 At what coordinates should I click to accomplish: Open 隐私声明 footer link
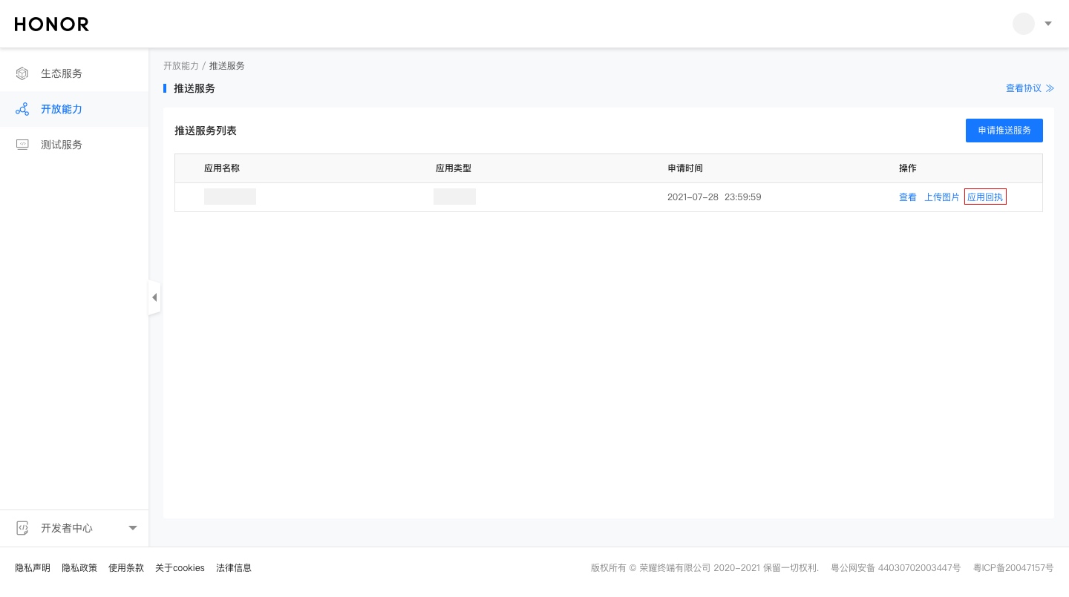pyautogui.click(x=33, y=568)
